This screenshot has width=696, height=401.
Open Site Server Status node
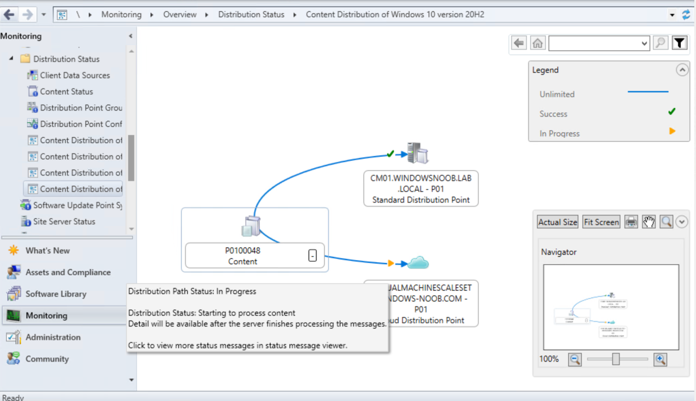tap(64, 222)
